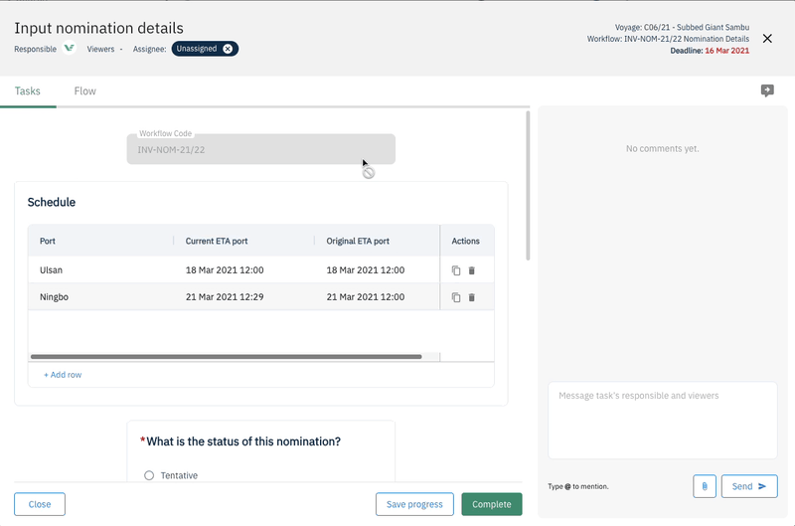Sort by Current ETA port column

pos(217,241)
